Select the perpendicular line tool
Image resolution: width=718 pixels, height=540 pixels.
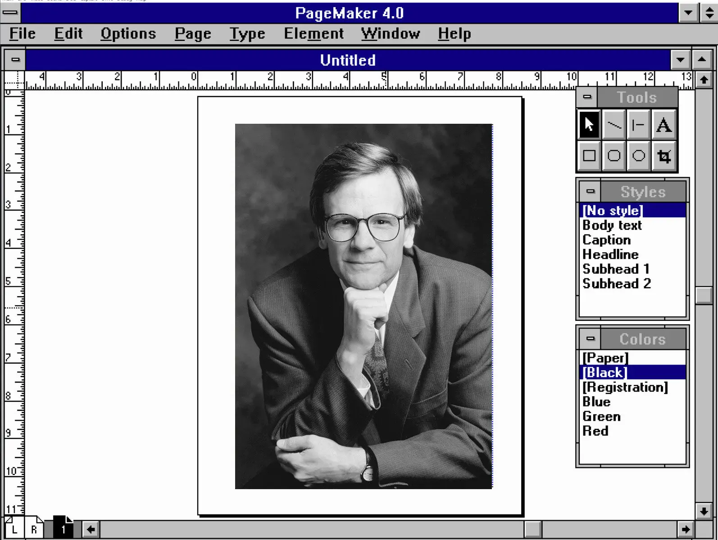click(x=639, y=125)
